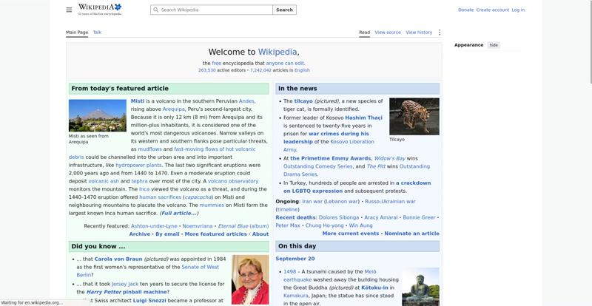Open the tilcayo news link
Image resolution: width=592 pixels, height=306 pixels.
[303, 101]
